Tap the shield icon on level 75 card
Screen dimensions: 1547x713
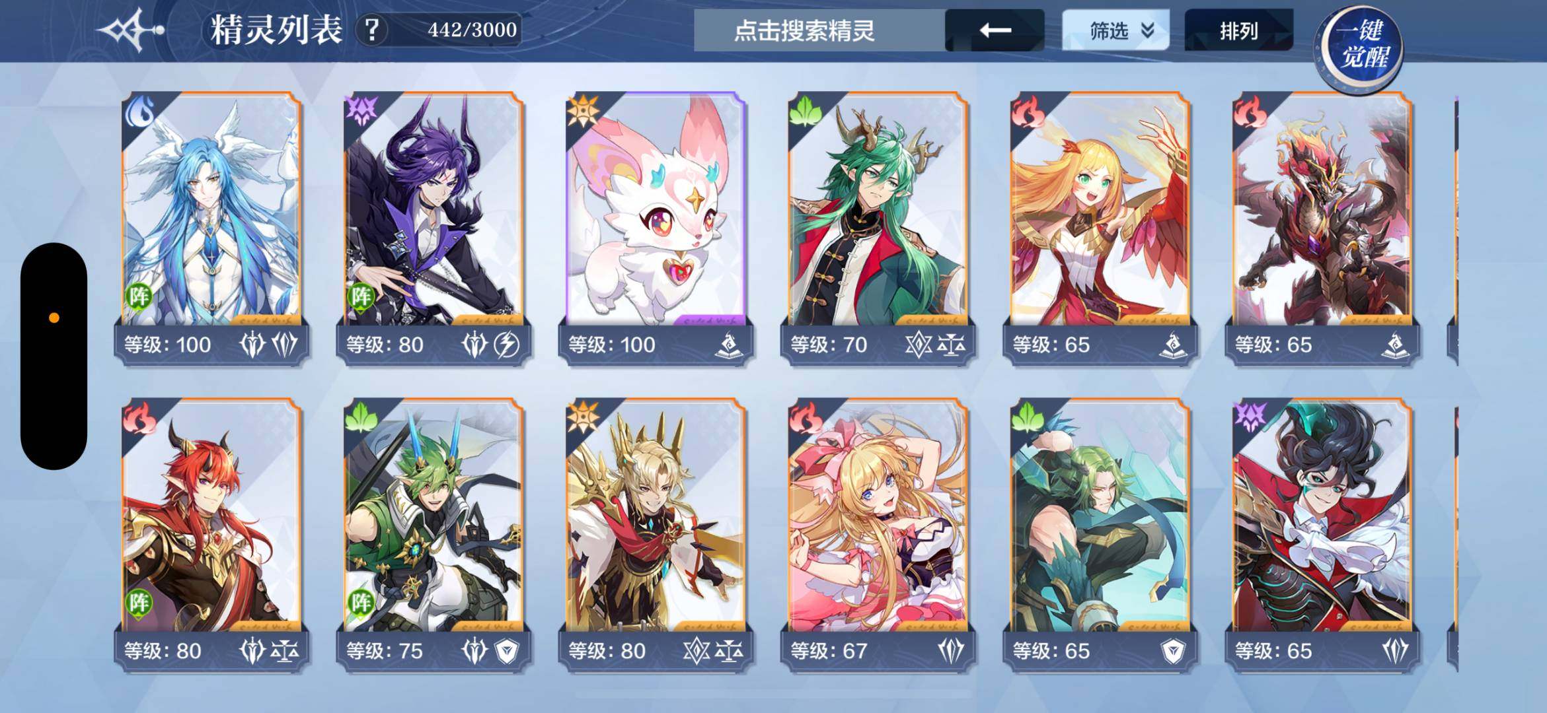coord(507,651)
